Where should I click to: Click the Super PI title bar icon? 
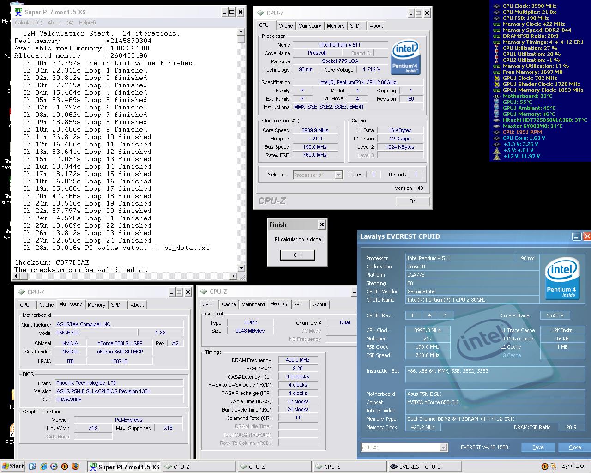pyautogui.click(x=18, y=12)
